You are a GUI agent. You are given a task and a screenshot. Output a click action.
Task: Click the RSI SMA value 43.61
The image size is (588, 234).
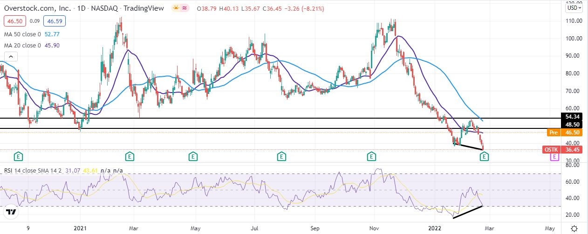[x=90, y=172]
